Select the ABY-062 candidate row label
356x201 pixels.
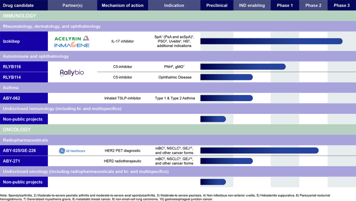tap(24, 98)
